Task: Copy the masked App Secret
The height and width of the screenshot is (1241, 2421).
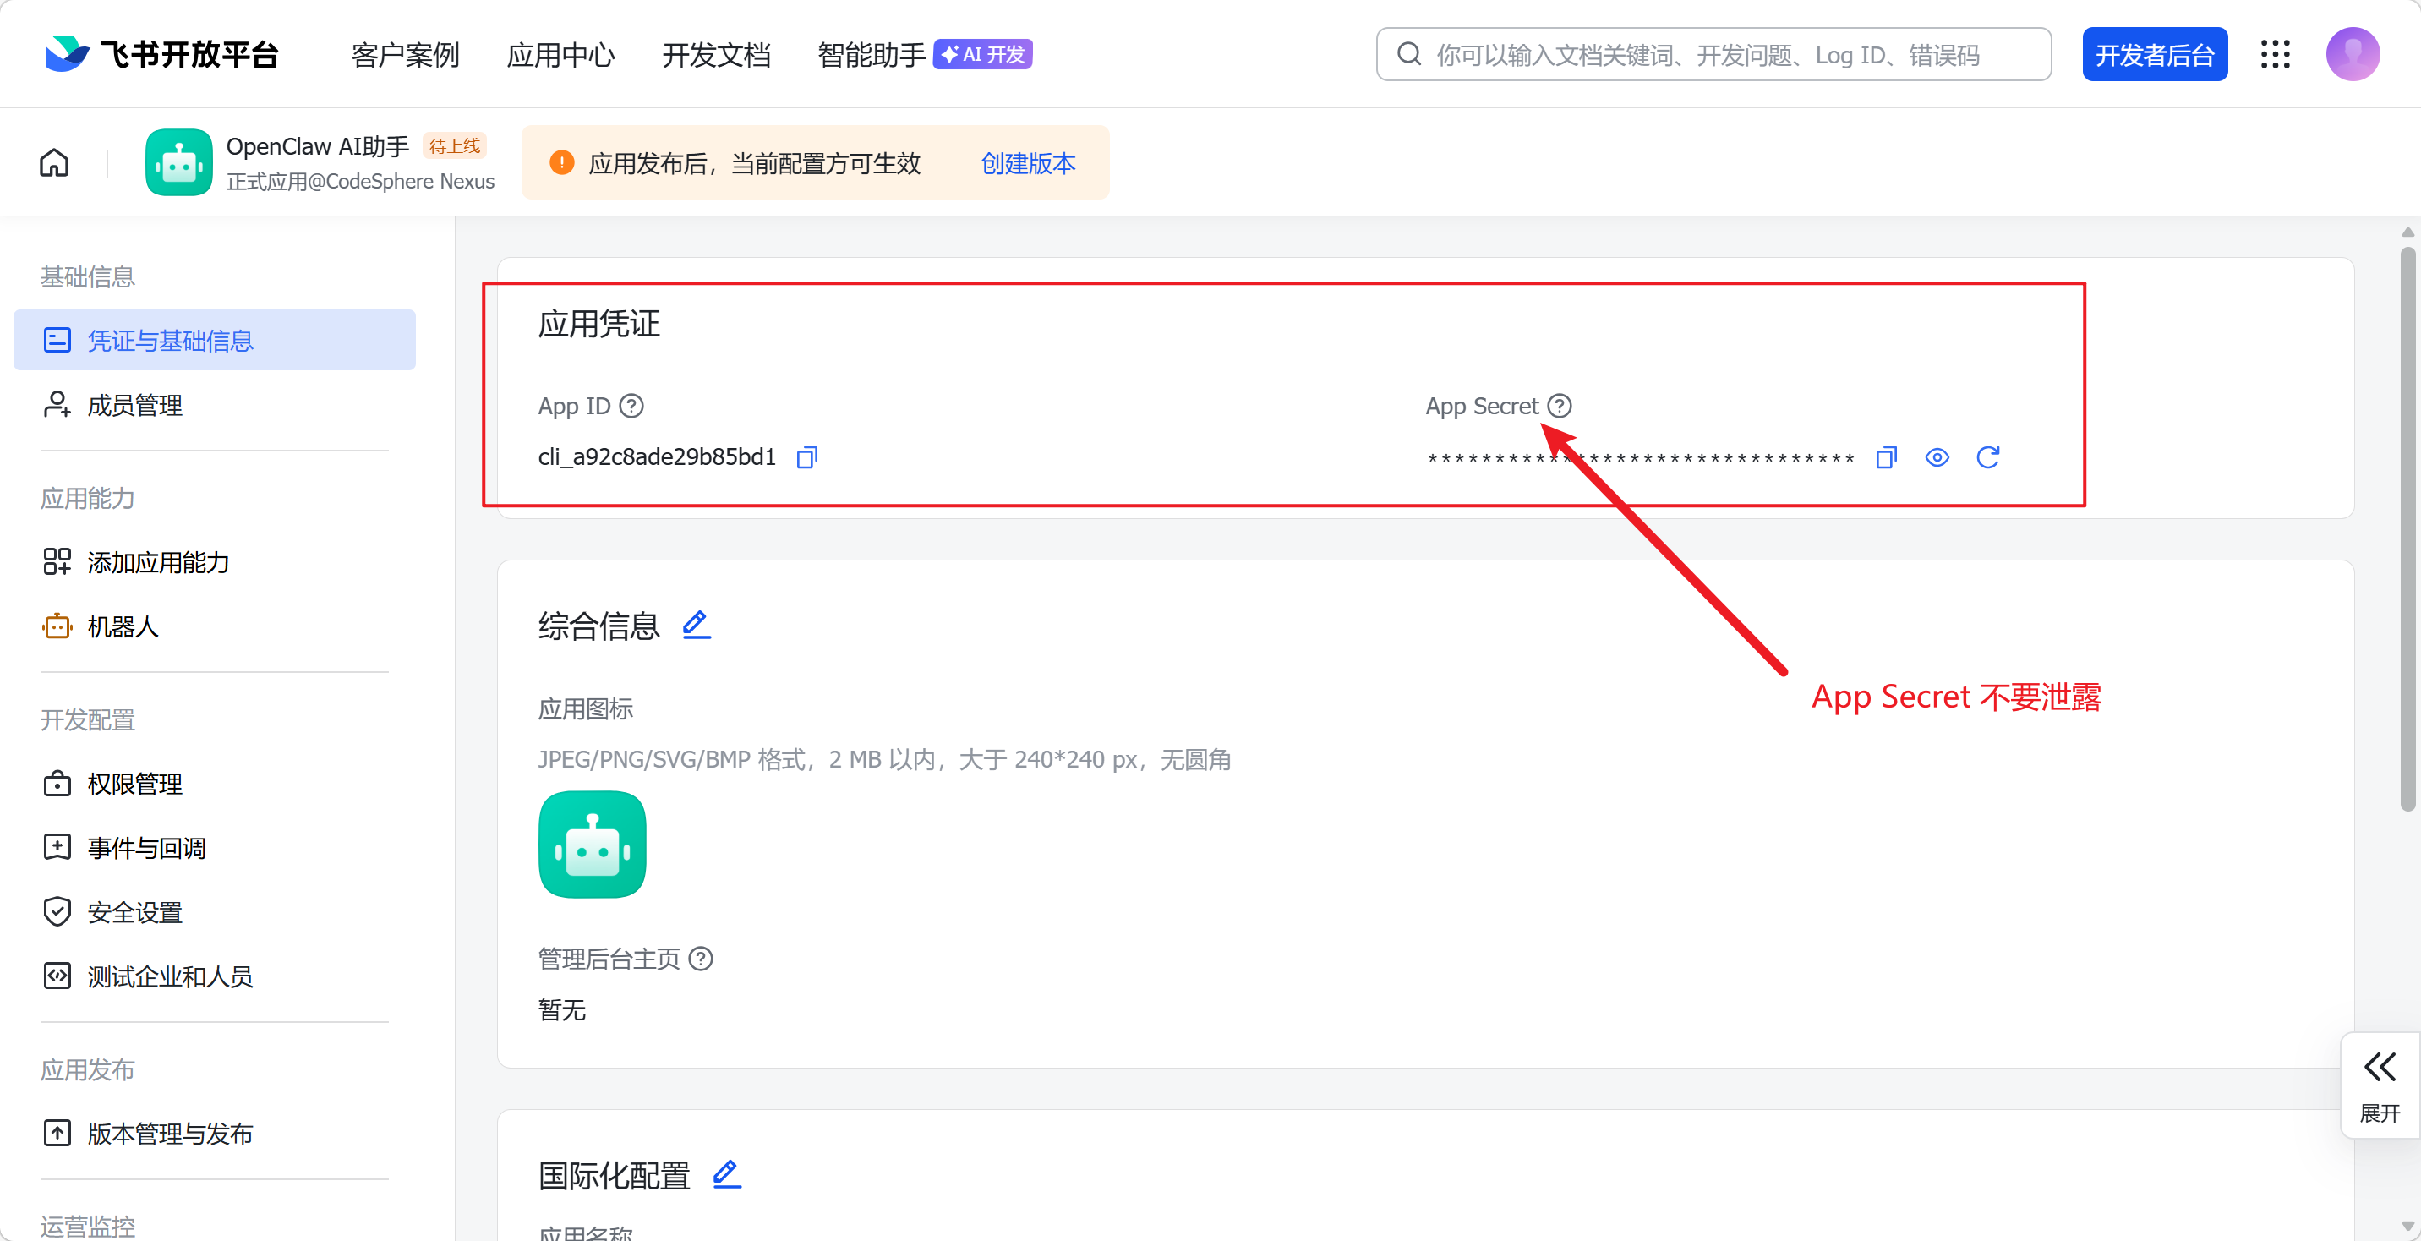Action: pyautogui.click(x=1885, y=458)
